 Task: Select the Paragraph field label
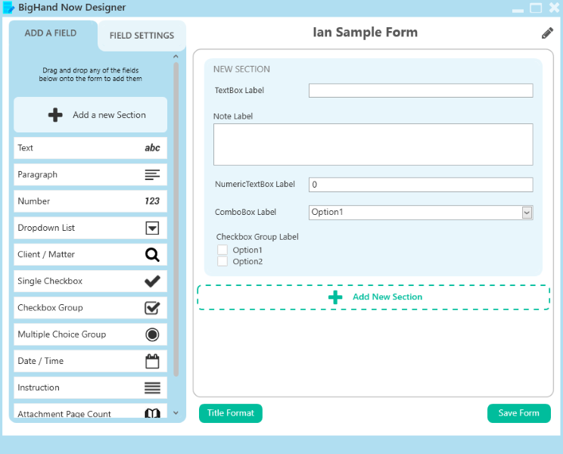pos(37,175)
